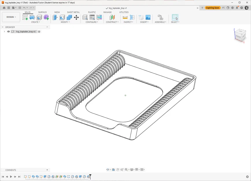This screenshot has width=251, height=181.
Task: Activate the Move/Copy arrows icon
Action: point(76,17)
